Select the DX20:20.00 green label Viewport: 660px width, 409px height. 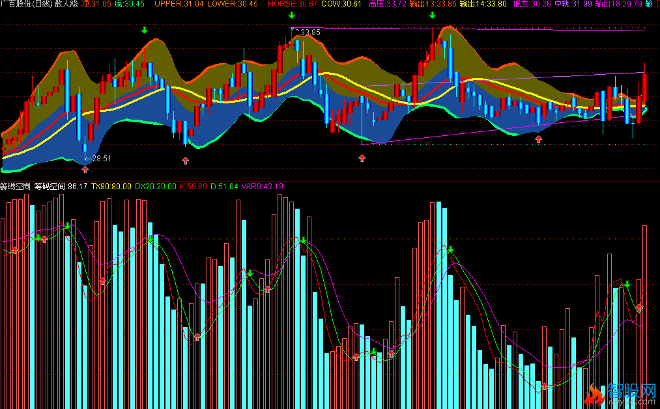[x=155, y=187]
